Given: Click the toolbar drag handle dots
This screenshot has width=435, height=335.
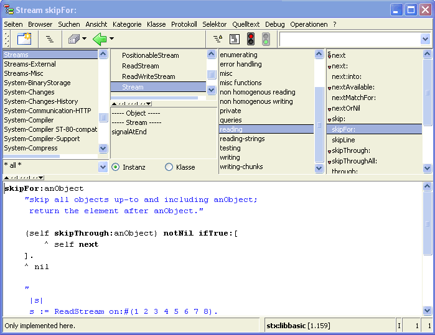Looking at the screenshot, I should pos(7,39).
